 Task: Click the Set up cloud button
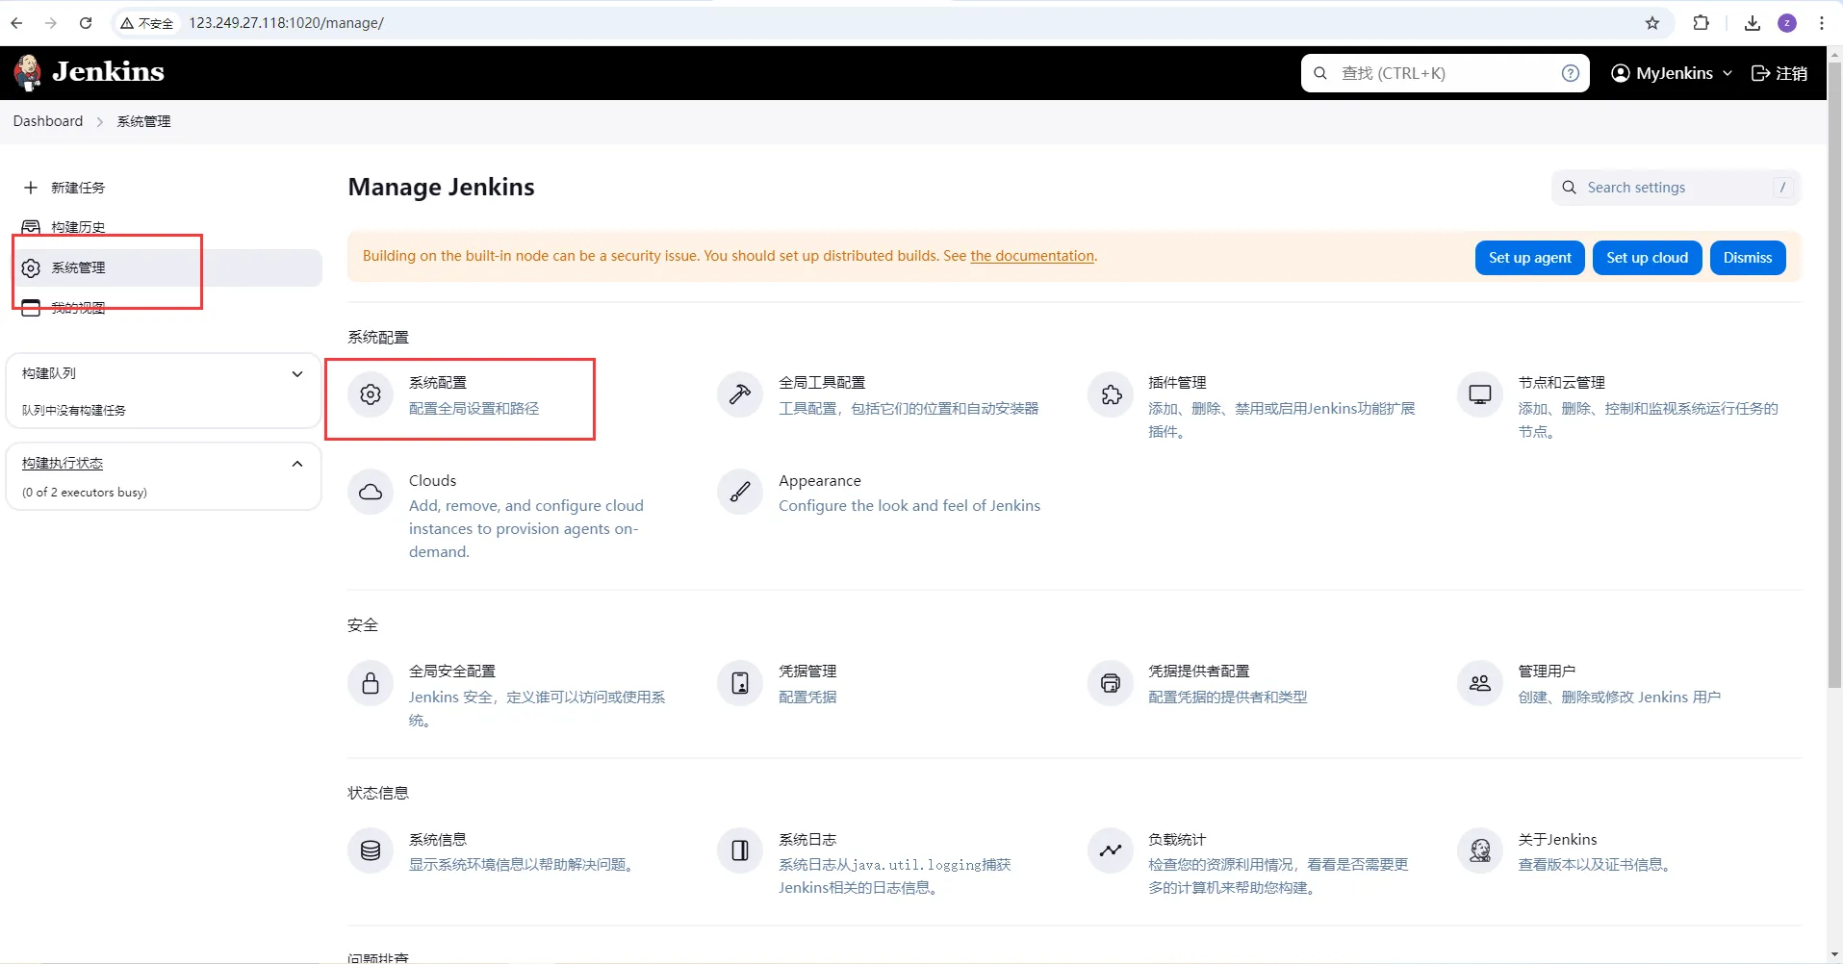tap(1647, 258)
